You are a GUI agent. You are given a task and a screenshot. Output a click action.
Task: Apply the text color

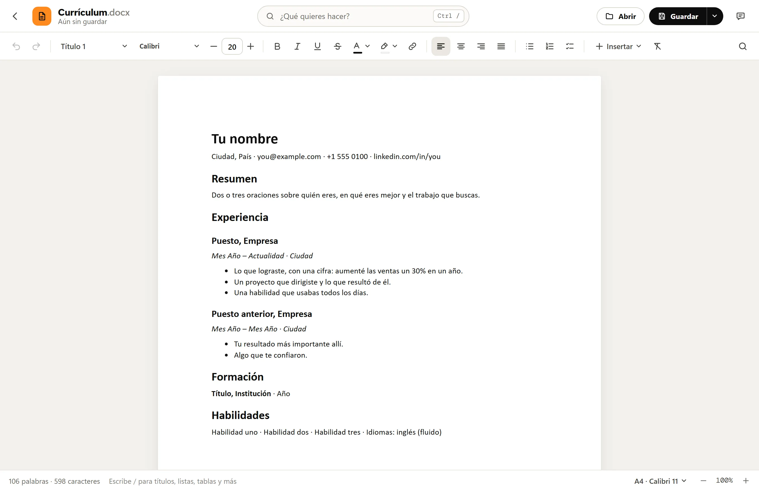tap(357, 47)
